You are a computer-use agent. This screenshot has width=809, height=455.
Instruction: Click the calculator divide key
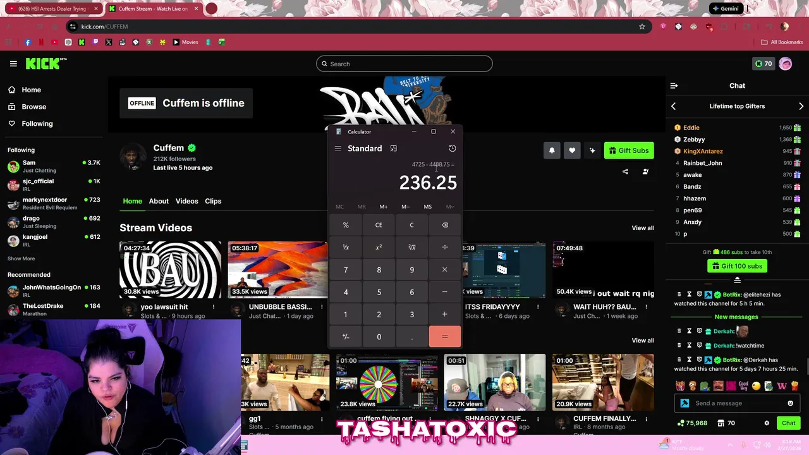(x=445, y=247)
